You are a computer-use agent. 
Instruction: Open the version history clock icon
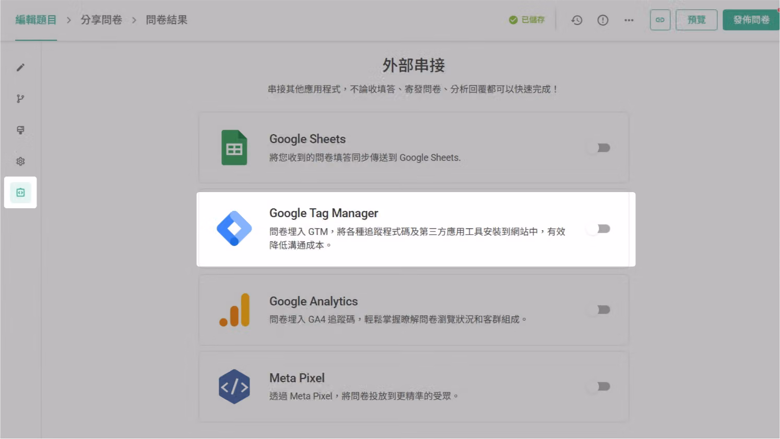[x=577, y=20]
